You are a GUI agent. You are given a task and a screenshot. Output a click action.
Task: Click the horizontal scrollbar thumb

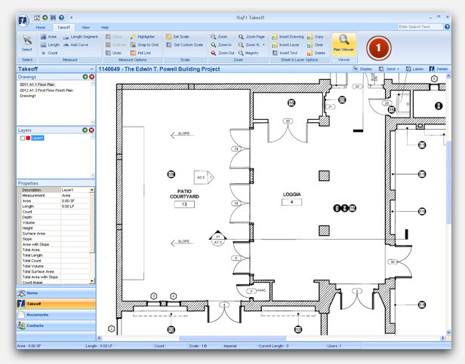click(232, 338)
